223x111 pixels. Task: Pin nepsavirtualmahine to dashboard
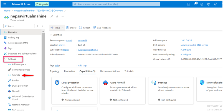(52, 16)
